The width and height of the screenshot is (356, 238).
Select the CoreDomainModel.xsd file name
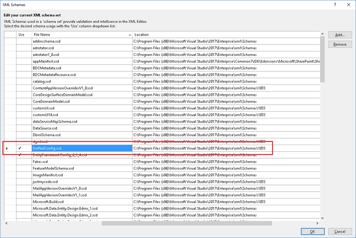[82, 102]
